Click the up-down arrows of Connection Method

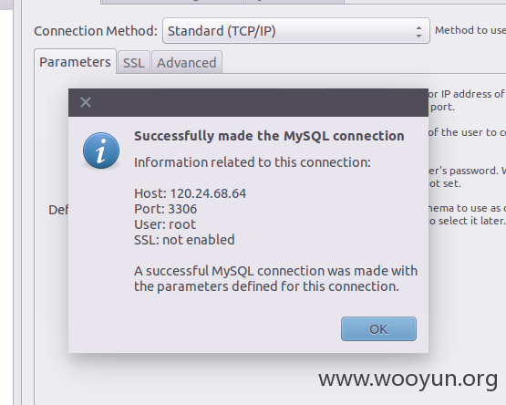[x=418, y=32]
